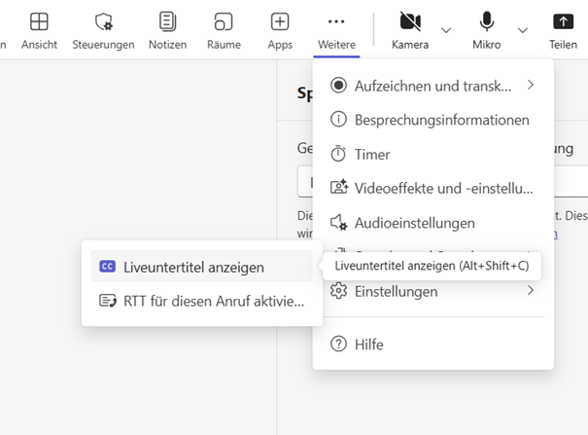
Task: Click the question mark Hilfe icon
Action: pyautogui.click(x=338, y=344)
